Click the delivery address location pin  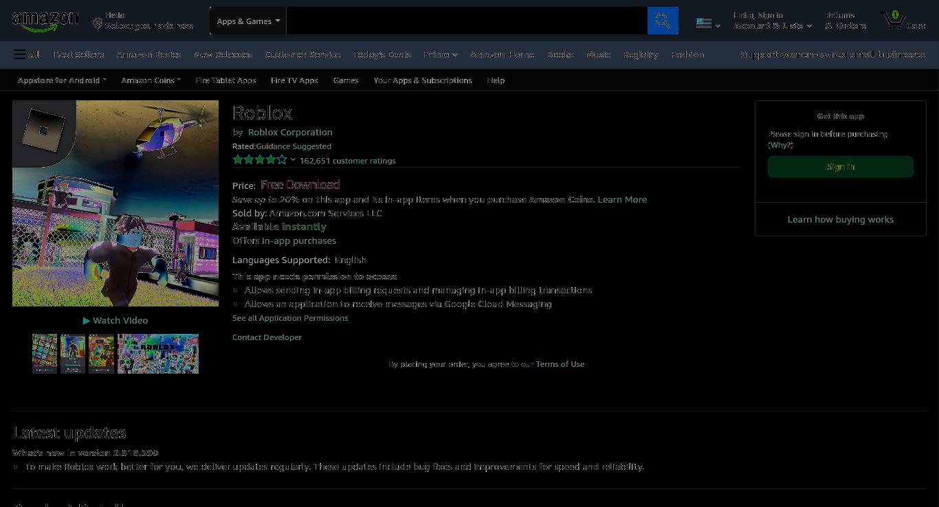(x=98, y=24)
